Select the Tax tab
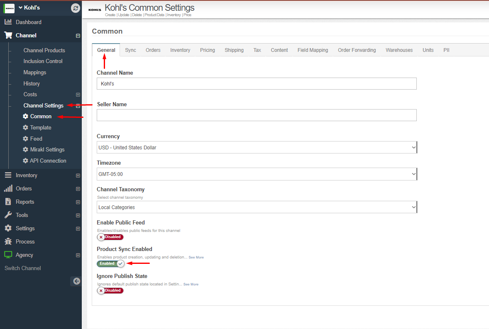 [257, 50]
